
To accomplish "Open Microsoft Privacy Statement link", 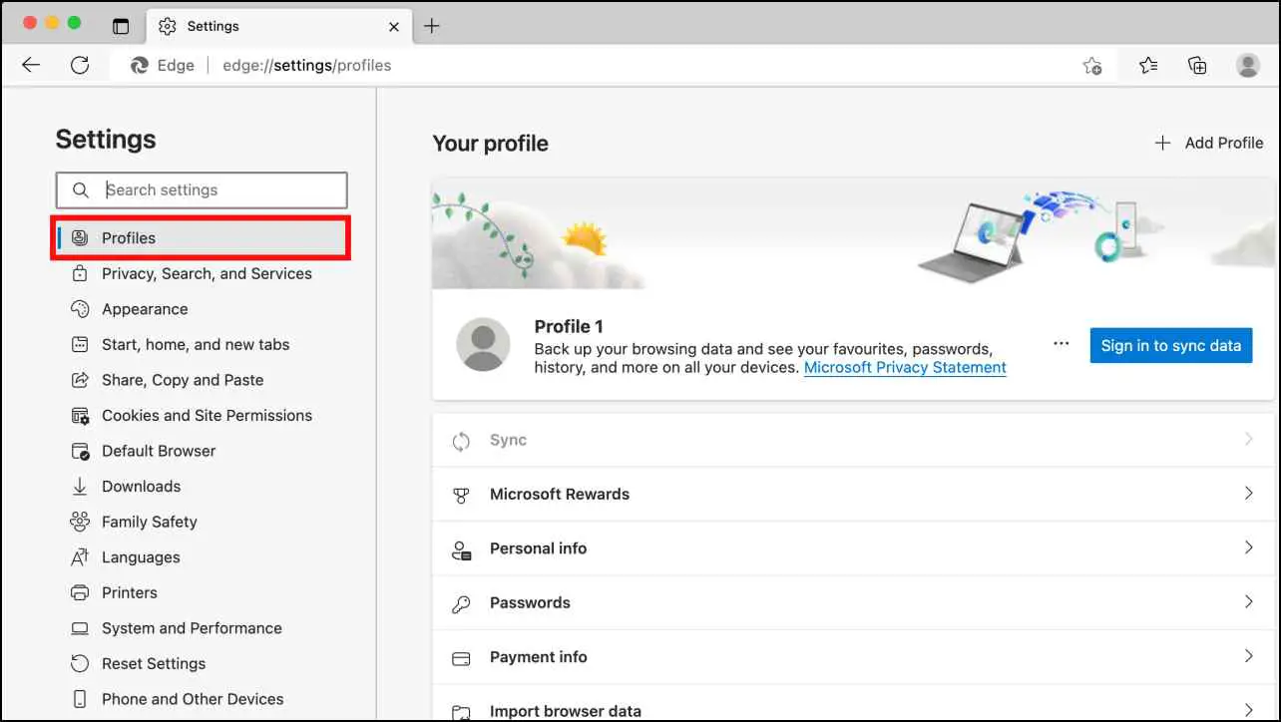I will (x=905, y=367).
